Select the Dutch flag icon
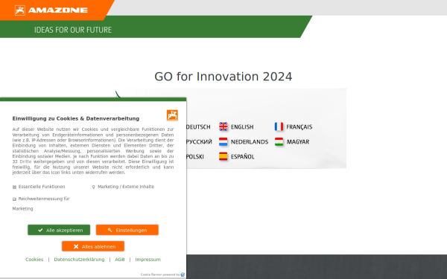This screenshot has height=279, width=447. pyautogui.click(x=223, y=141)
